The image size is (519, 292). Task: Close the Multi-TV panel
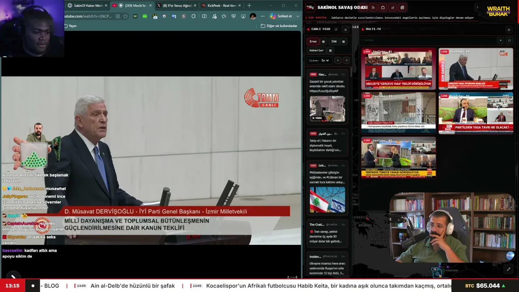(x=509, y=30)
